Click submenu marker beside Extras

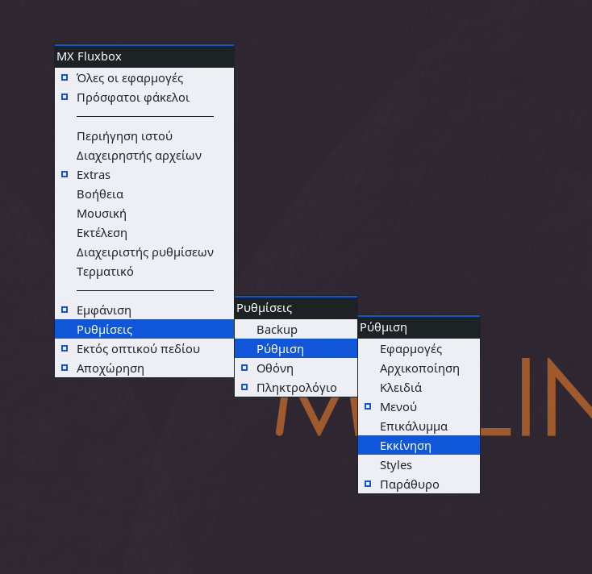coord(65,174)
